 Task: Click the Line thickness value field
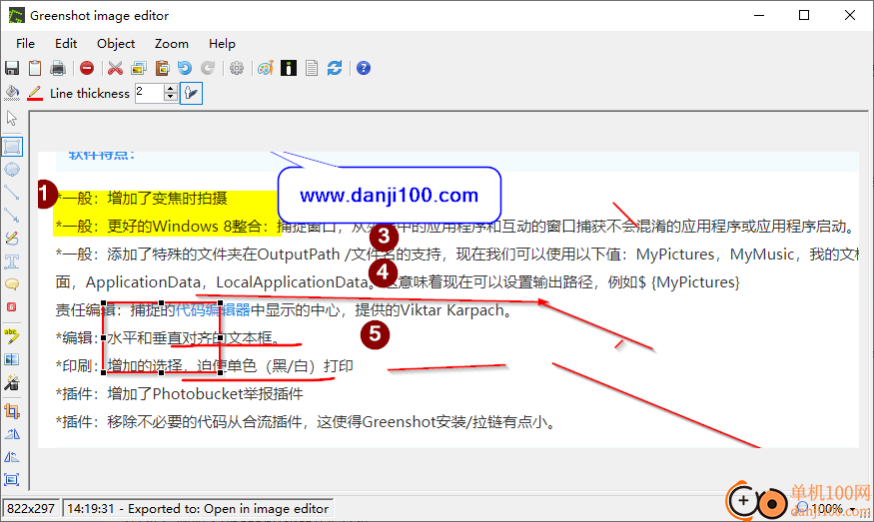coord(149,93)
